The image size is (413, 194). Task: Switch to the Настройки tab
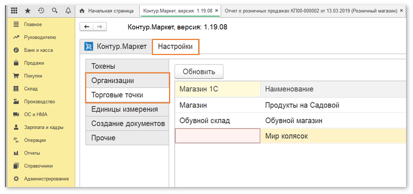[x=175, y=47]
